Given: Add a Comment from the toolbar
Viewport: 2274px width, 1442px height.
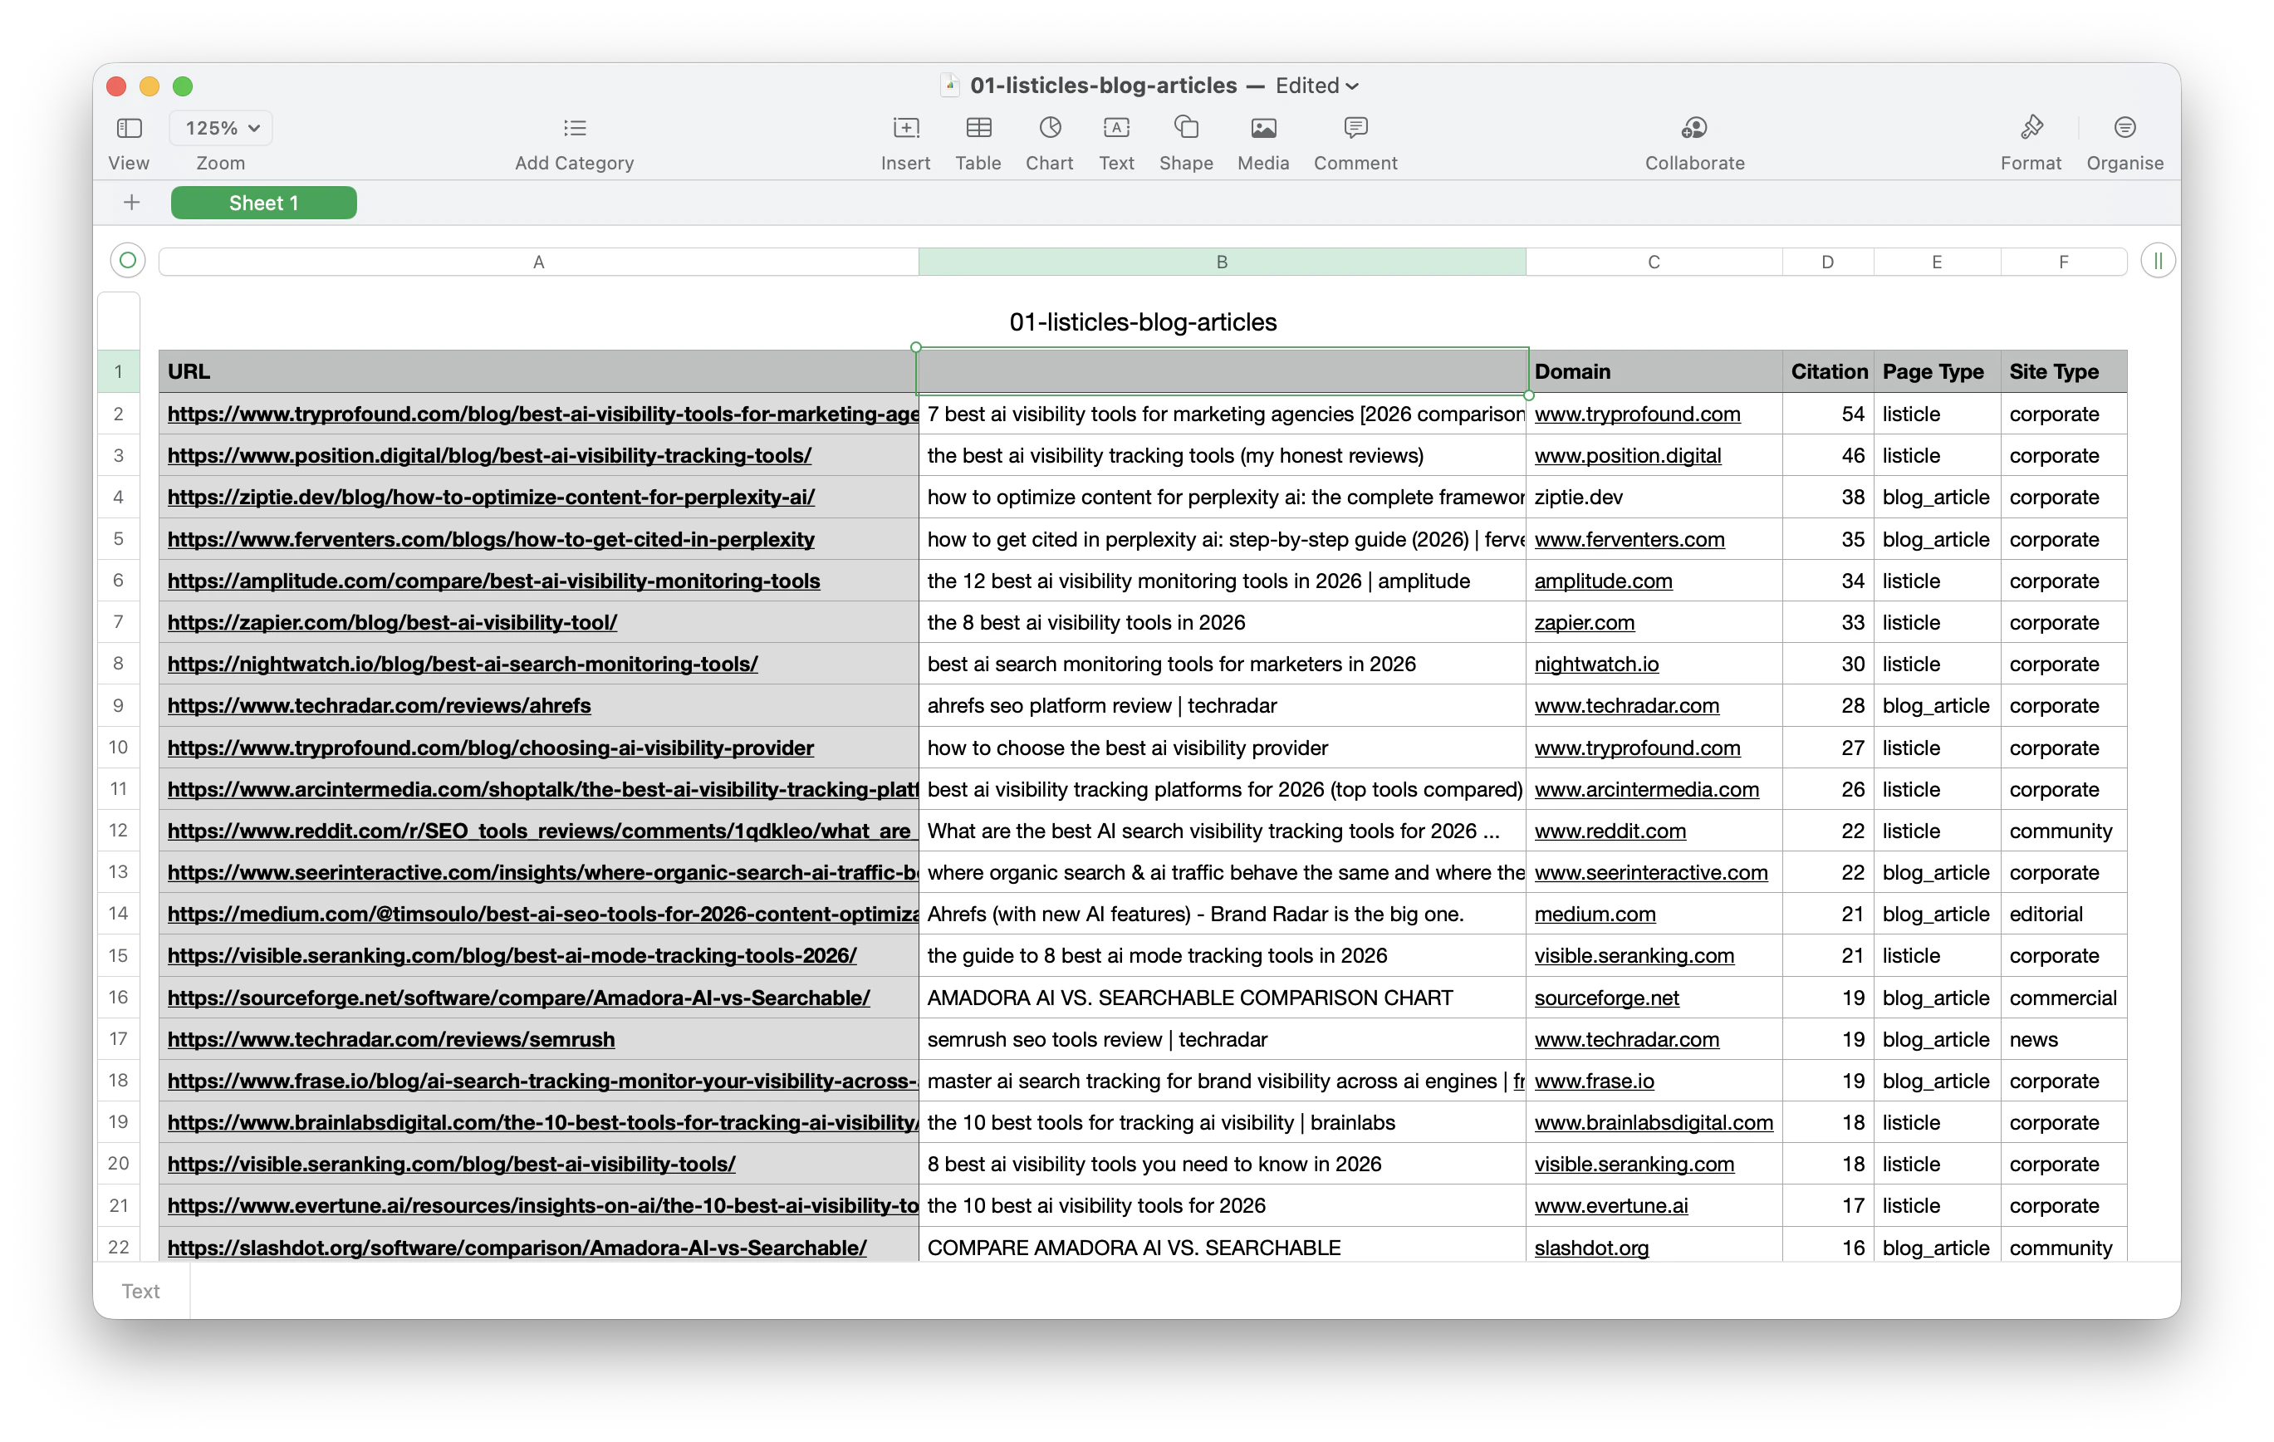Looking at the screenshot, I should coord(1355,127).
